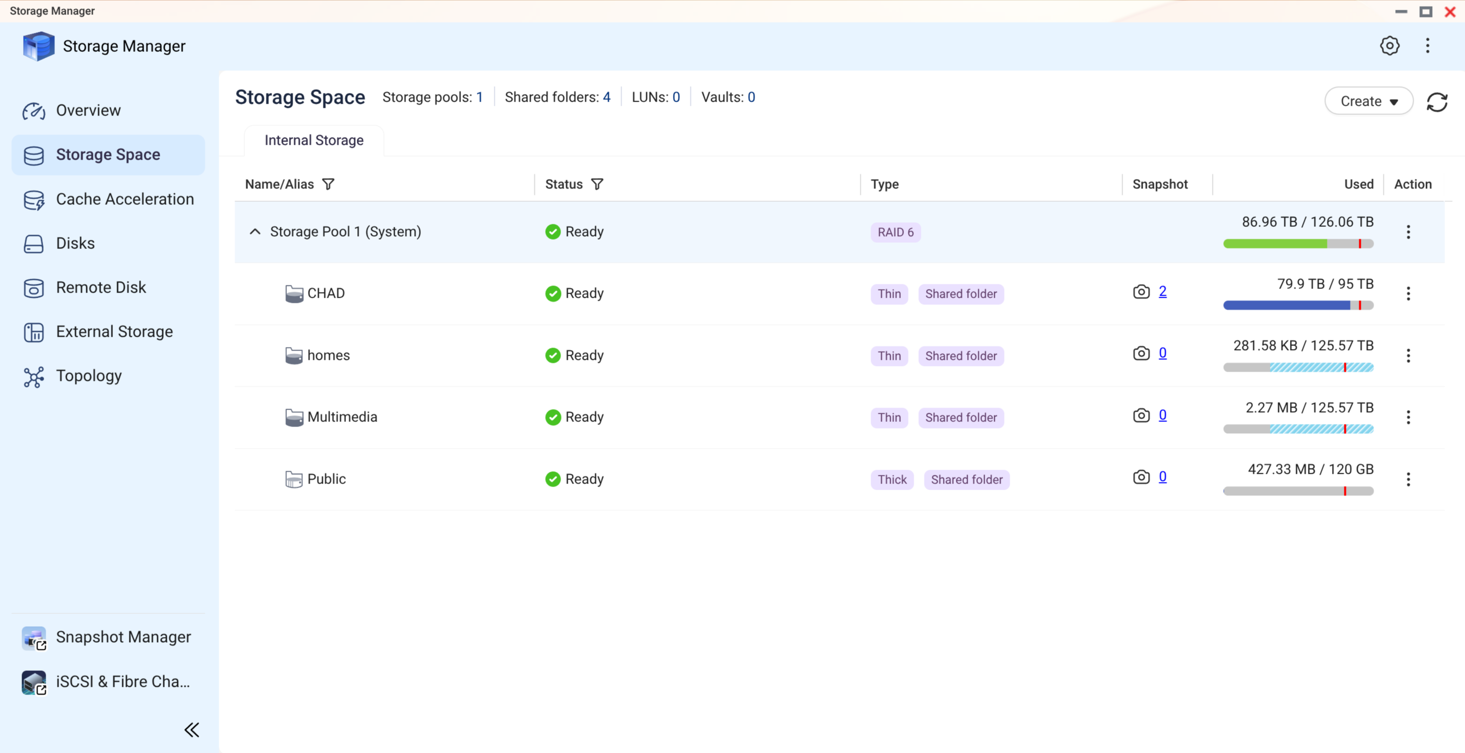Select the Multimedia shared folder row
The height and width of the screenshot is (753, 1465).
tap(839, 418)
